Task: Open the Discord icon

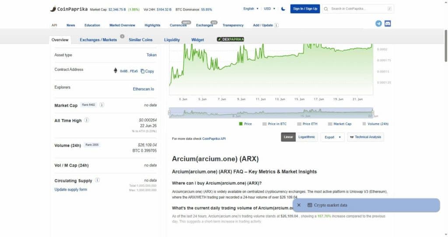Action: 388,24
